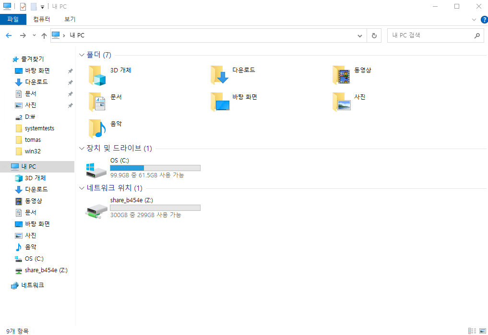Viewport: 488px width, 335px height.
Task: Click 내 PC in the address bar
Action: (x=77, y=35)
